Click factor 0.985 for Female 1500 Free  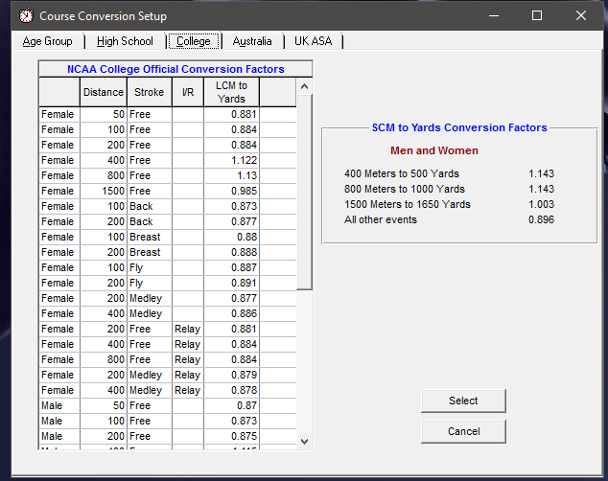click(231, 191)
